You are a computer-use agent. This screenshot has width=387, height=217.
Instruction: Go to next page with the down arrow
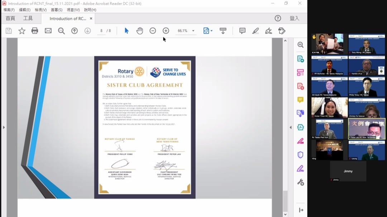coord(88,31)
